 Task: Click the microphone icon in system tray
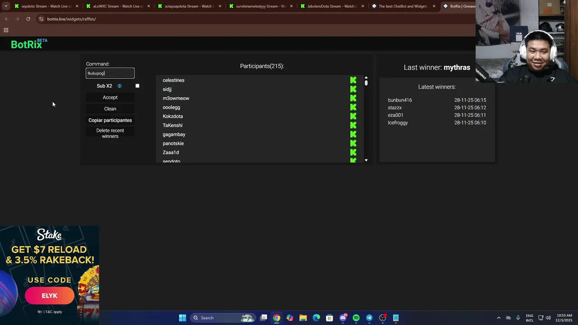(x=518, y=318)
